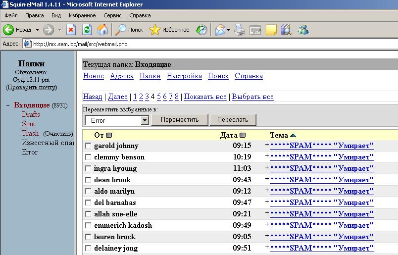The width and height of the screenshot is (398, 255).
Task: Open the Папки link in top navigation
Action: (x=150, y=76)
